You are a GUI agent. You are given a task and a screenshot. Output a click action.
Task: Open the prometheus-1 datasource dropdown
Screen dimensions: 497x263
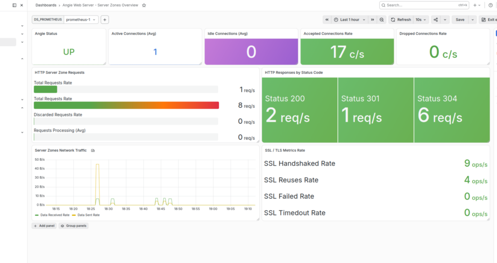[81, 19]
